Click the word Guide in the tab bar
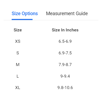The height and width of the screenshot is (102, 99). point(82,14)
